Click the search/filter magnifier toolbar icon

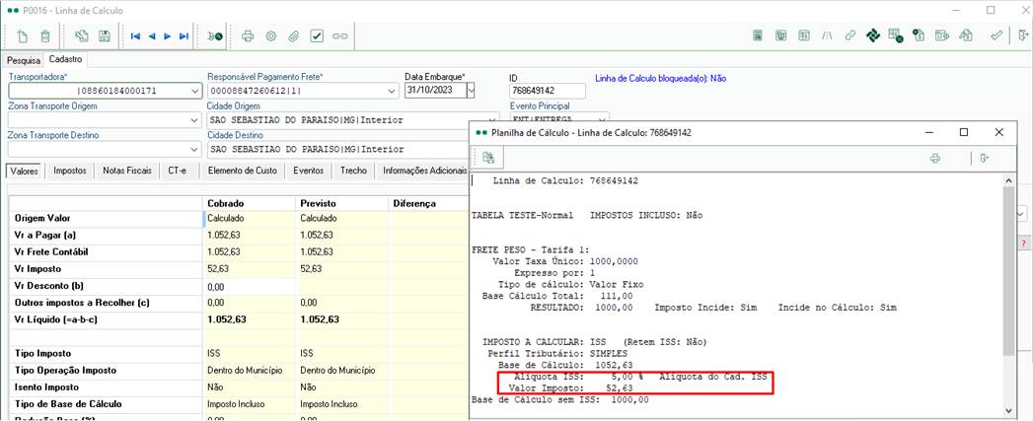(215, 36)
